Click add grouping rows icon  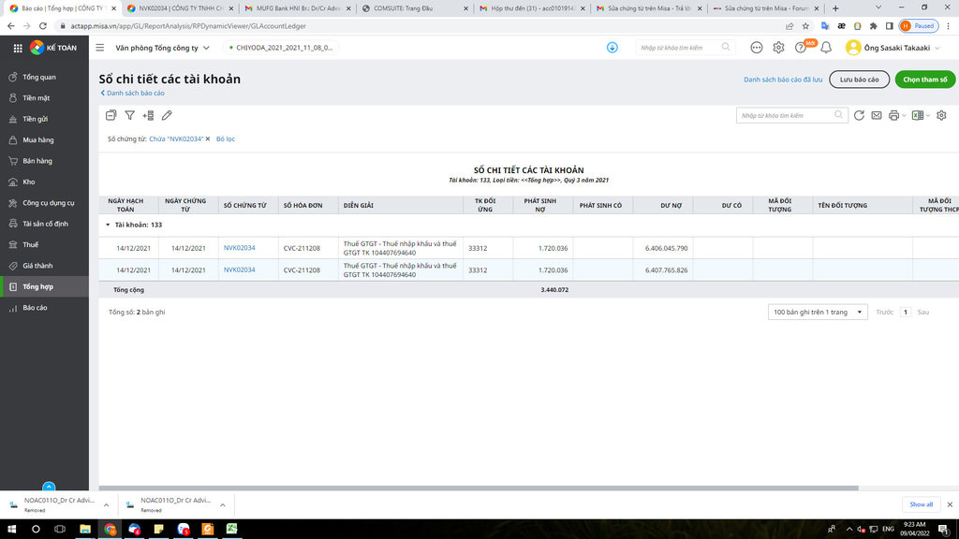[x=148, y=115]
